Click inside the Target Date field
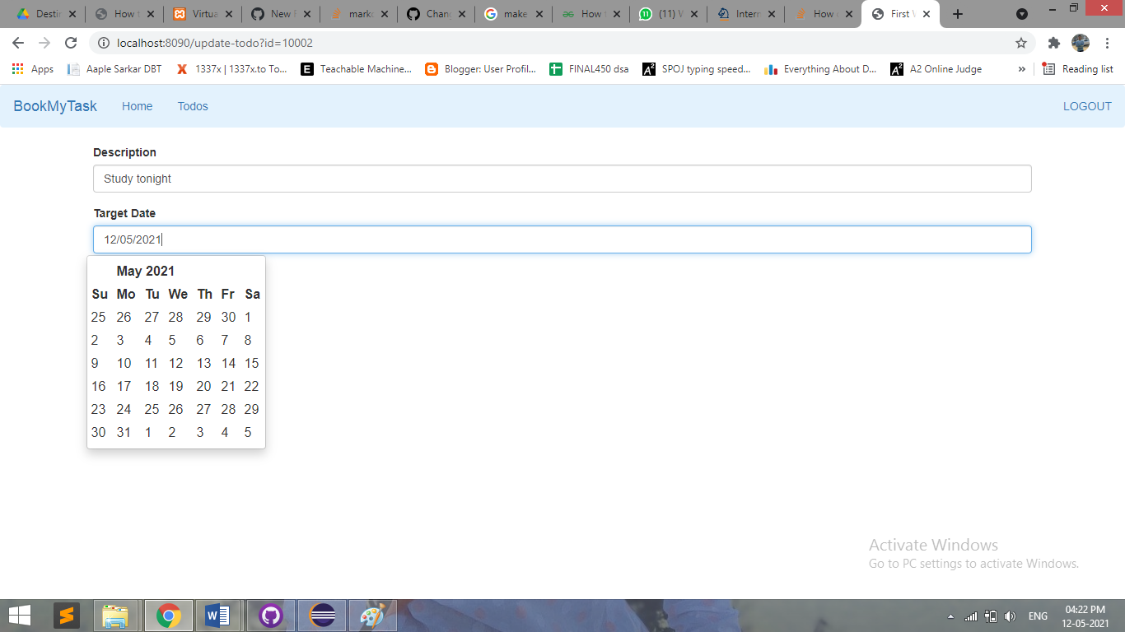The width and height of the screenshot is (1125, 632). click(x=562, y=239)
